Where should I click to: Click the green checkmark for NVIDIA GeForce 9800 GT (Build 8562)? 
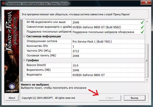(142, 27)
